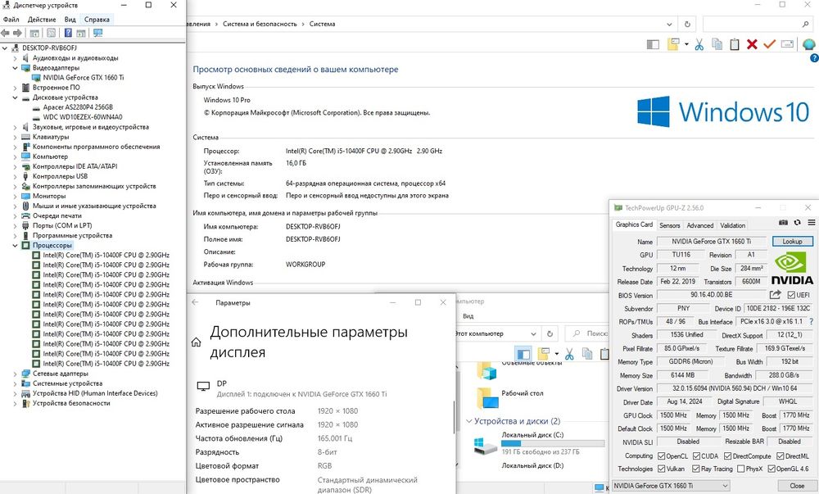Click Bus Interface question mark in GPU-Z
The width and height of the screenshot is (819, 494).
[811, 322]
